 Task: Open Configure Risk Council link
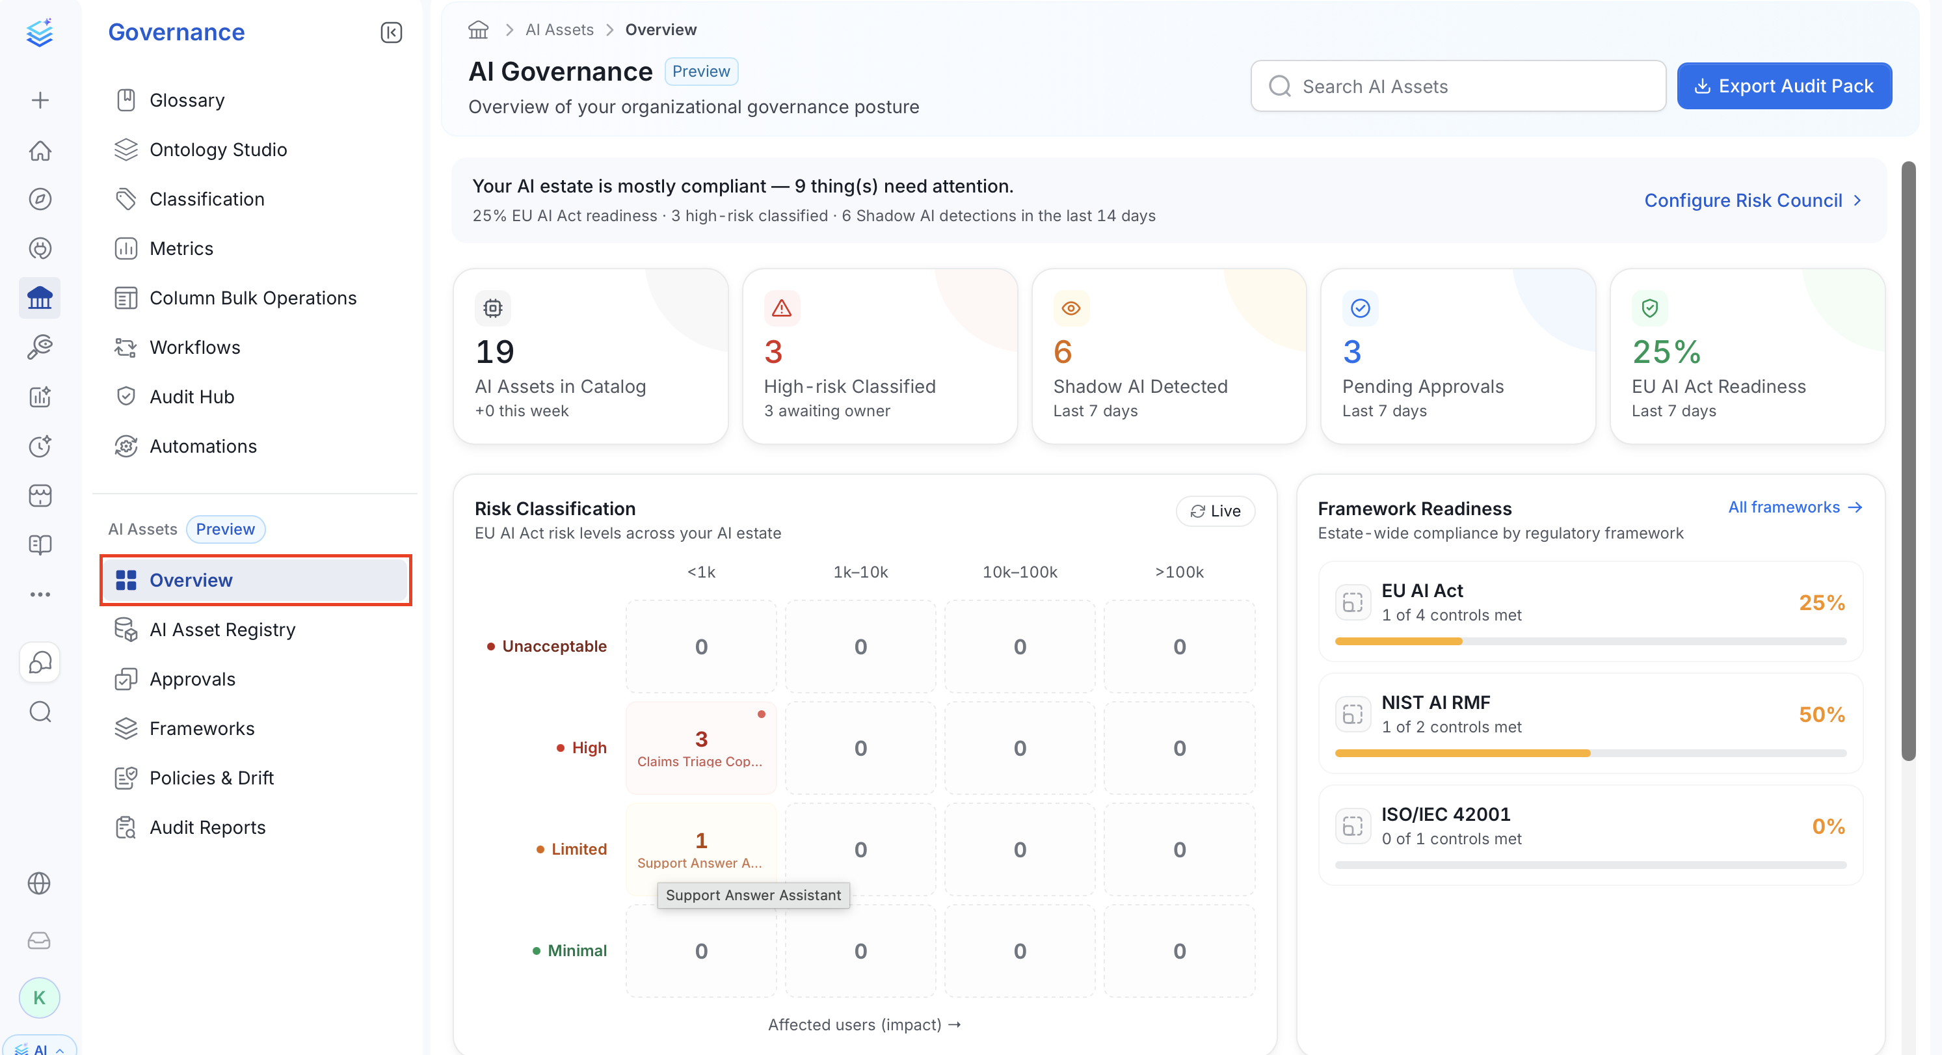tap(1753, 200)
